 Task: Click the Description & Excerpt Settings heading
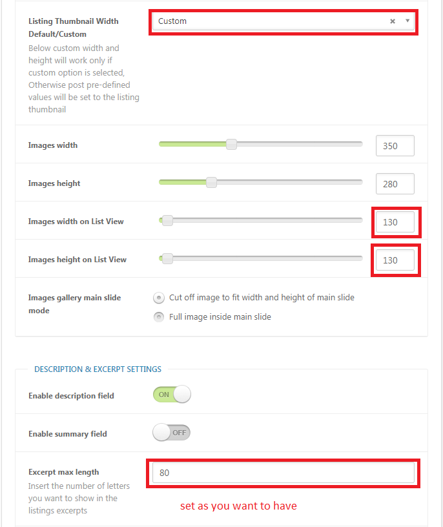click(98, 369)
